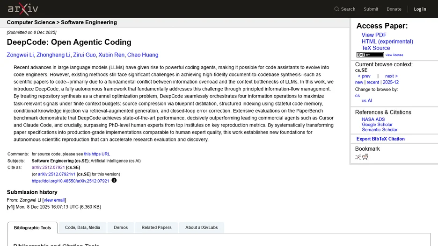This screenshot has width=438, height=246.
Task: Click arXiv:2512.07921 identifier link
Action: pyautogui.click(x=48, y=167)
